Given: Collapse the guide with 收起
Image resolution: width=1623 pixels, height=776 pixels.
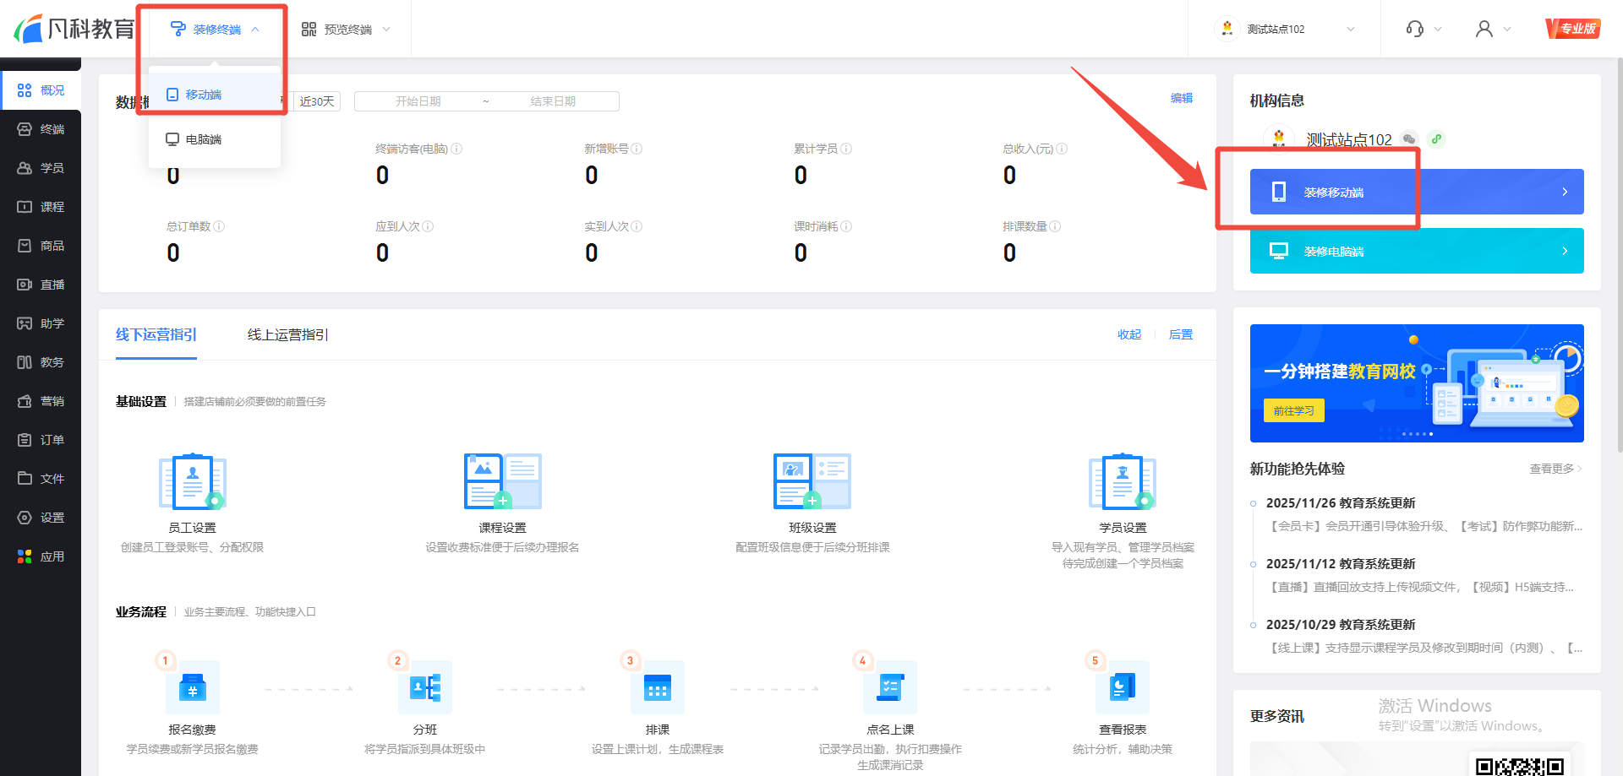Looking at the screenshot, I should tap(1128, 335).
